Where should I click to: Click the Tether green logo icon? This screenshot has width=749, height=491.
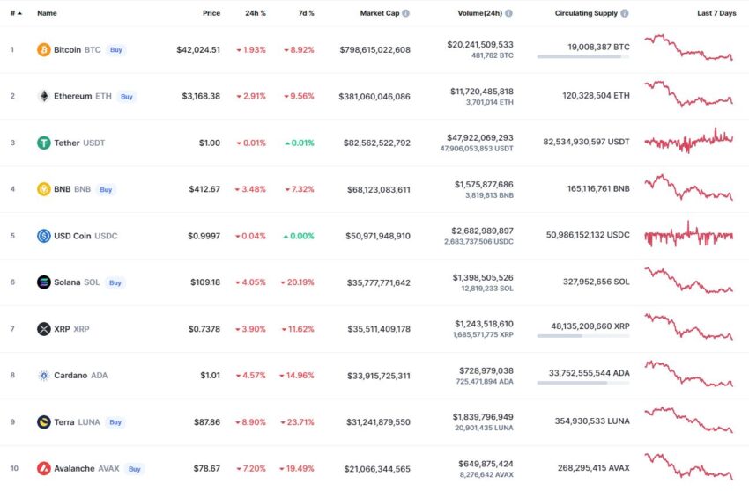pos(44,143)
